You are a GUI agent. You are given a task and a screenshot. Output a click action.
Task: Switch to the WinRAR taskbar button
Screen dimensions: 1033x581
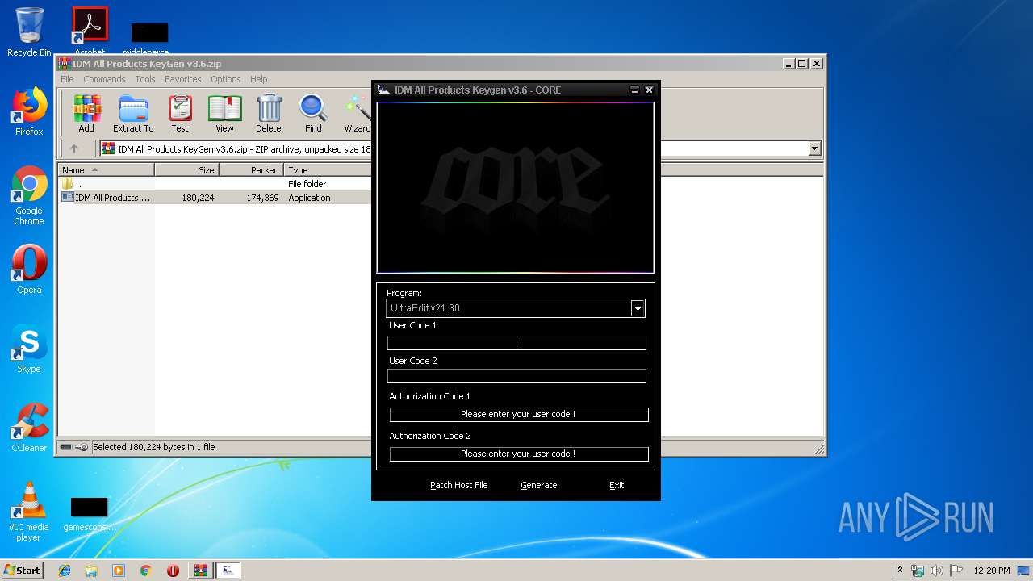pyautogui.click(x=200, y=571)
